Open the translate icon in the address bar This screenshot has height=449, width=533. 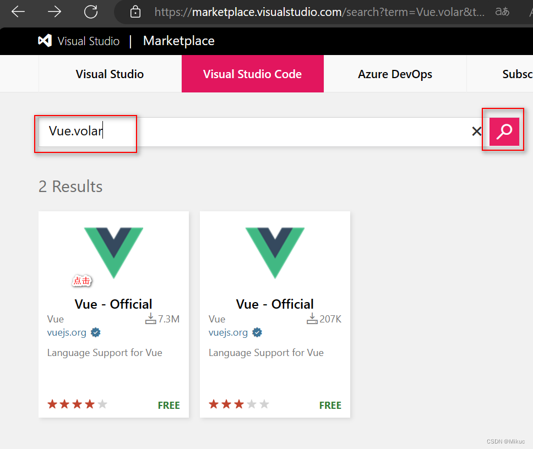[x=502, y=12]
